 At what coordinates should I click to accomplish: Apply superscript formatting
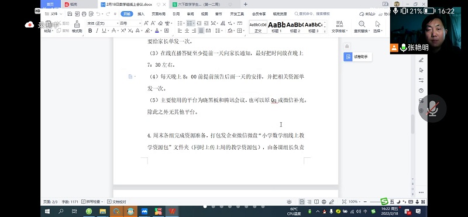tap(123, 31)
